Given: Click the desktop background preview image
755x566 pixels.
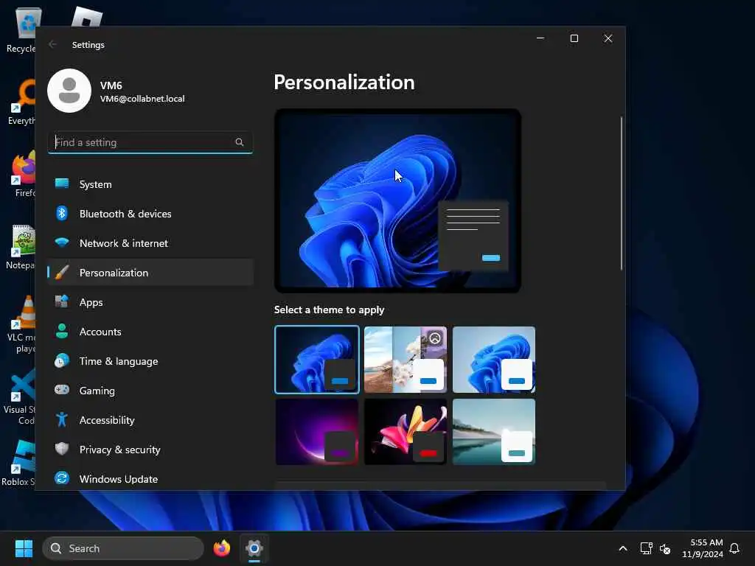Looking at the screenshot, I should point(397,200).
